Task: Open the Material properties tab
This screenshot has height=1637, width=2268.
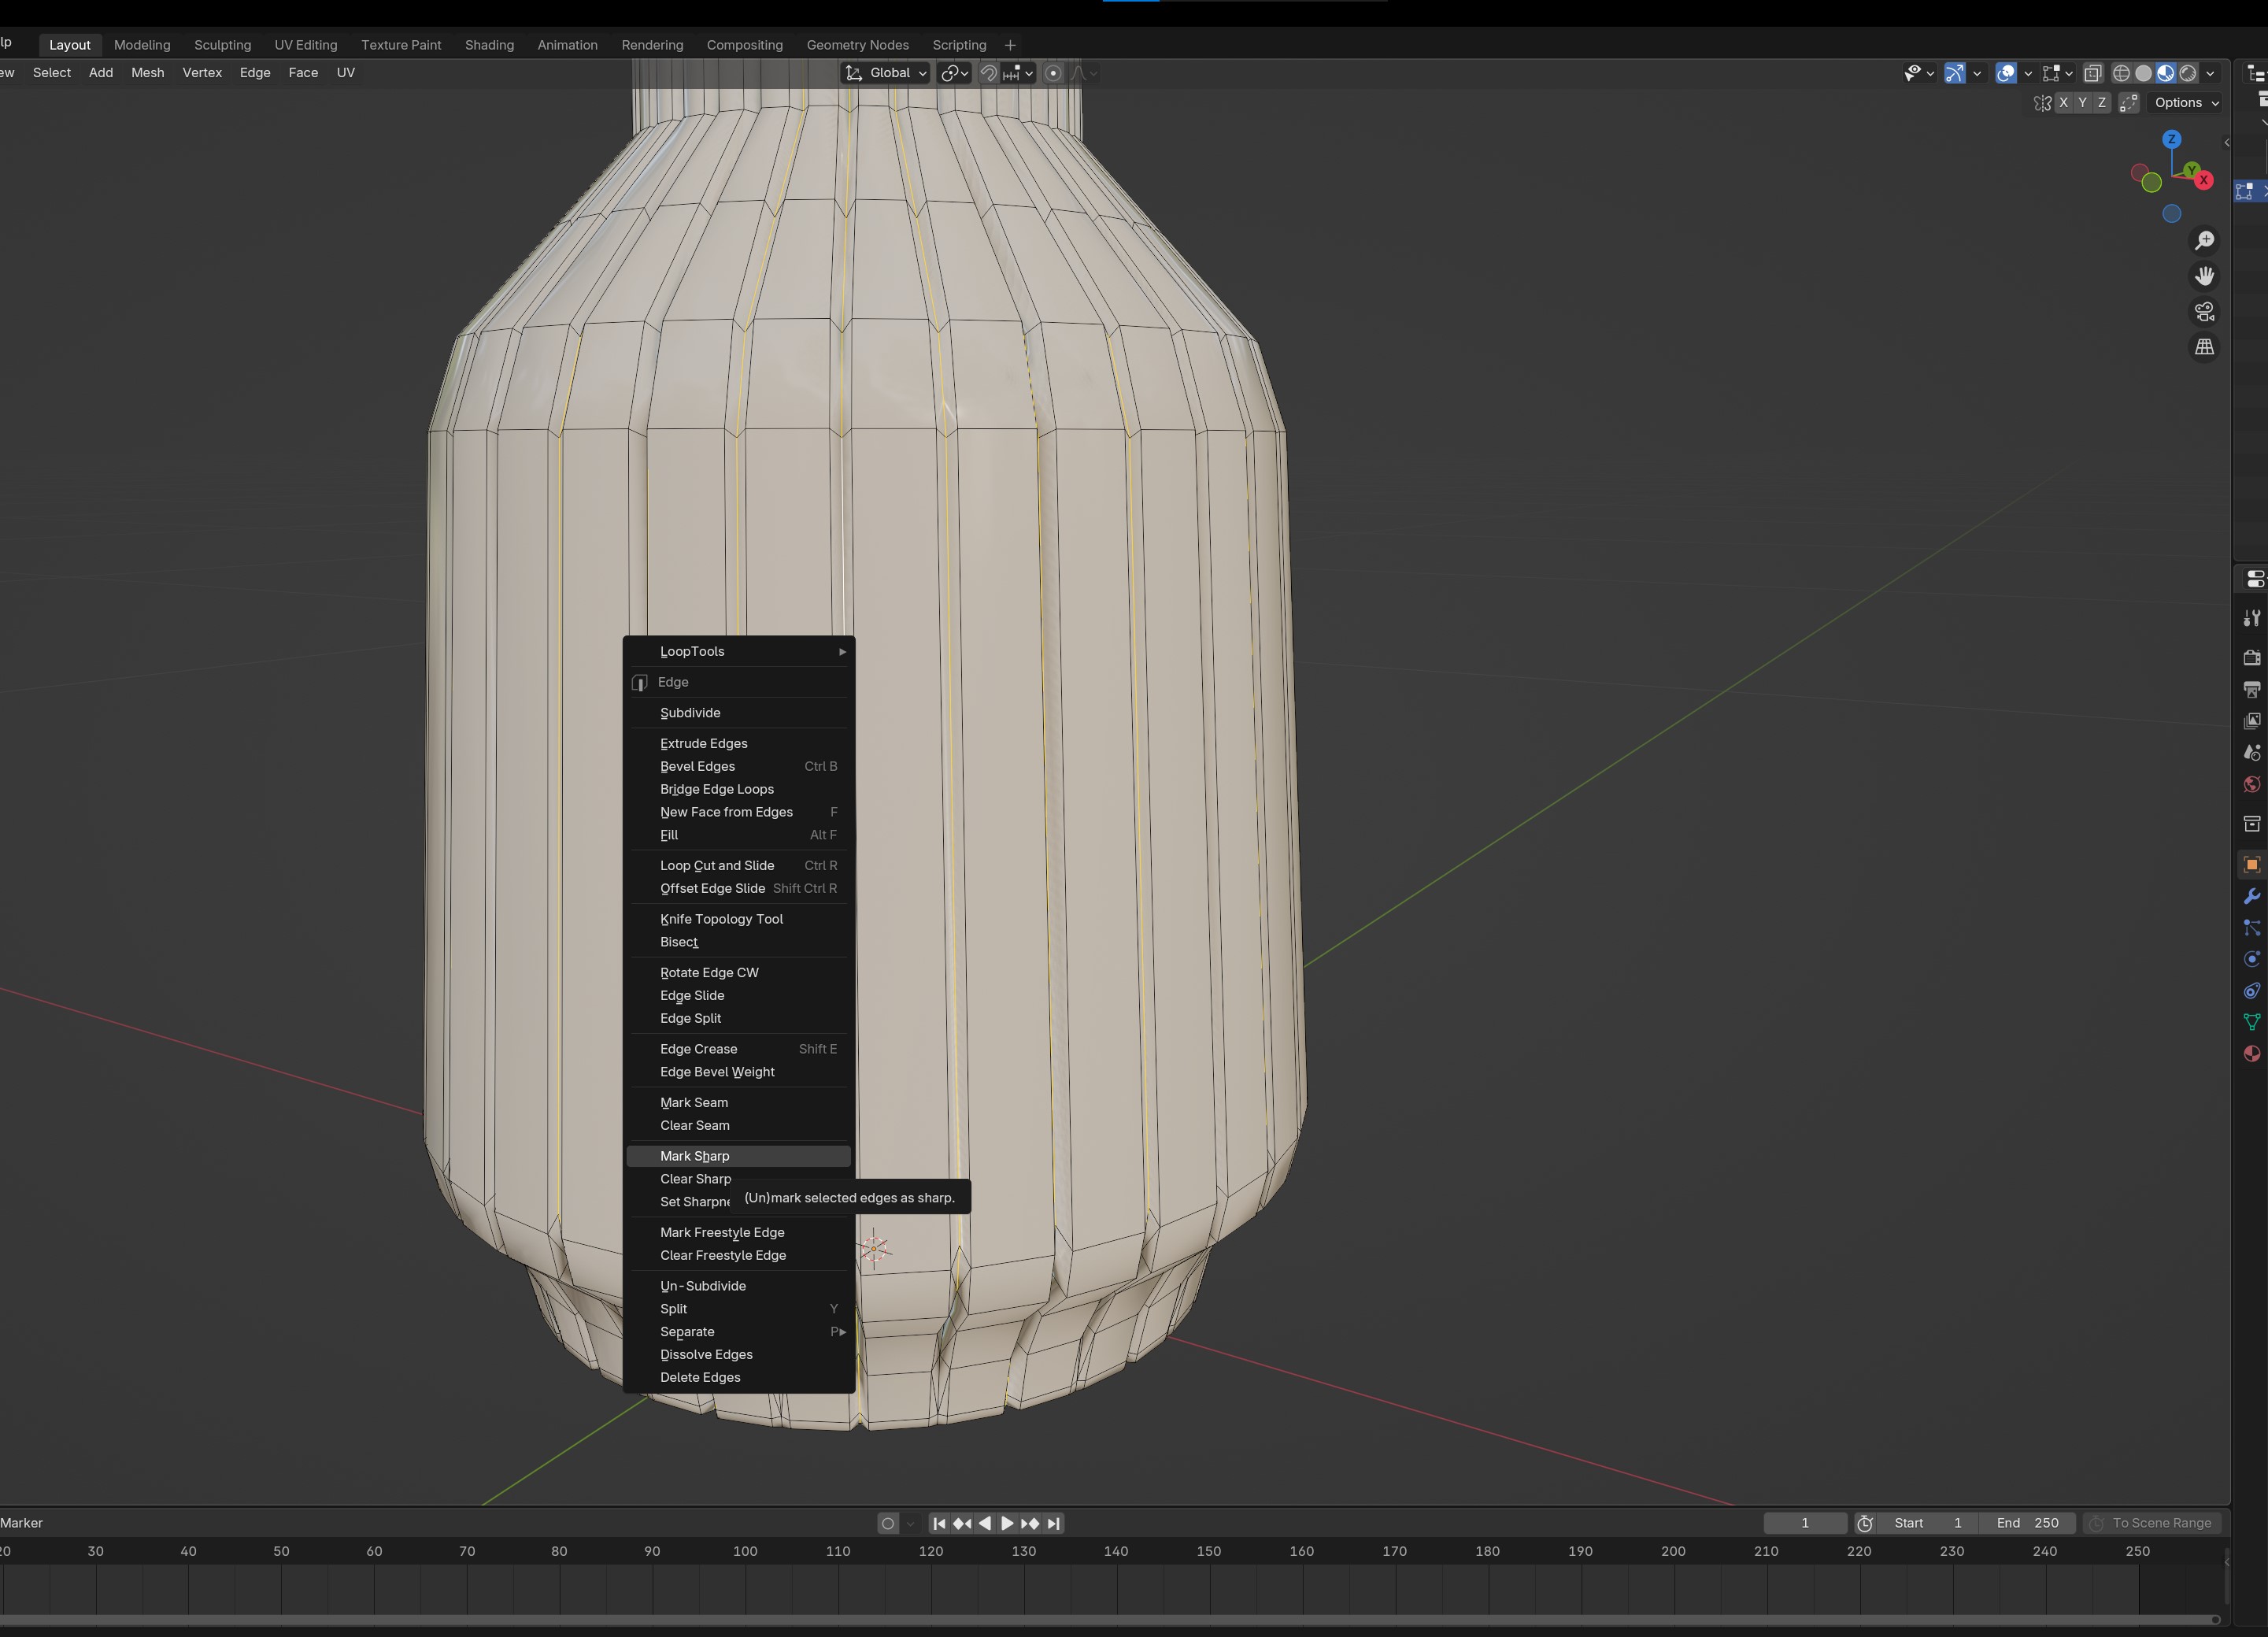Action: pyautogui.click(x=2251, y=1054)
